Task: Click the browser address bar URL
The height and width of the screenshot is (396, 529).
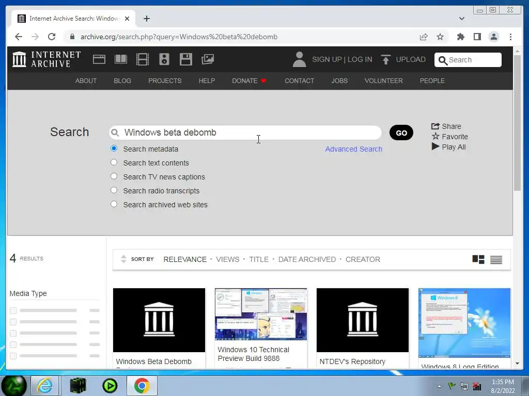Action: [179, 37]
